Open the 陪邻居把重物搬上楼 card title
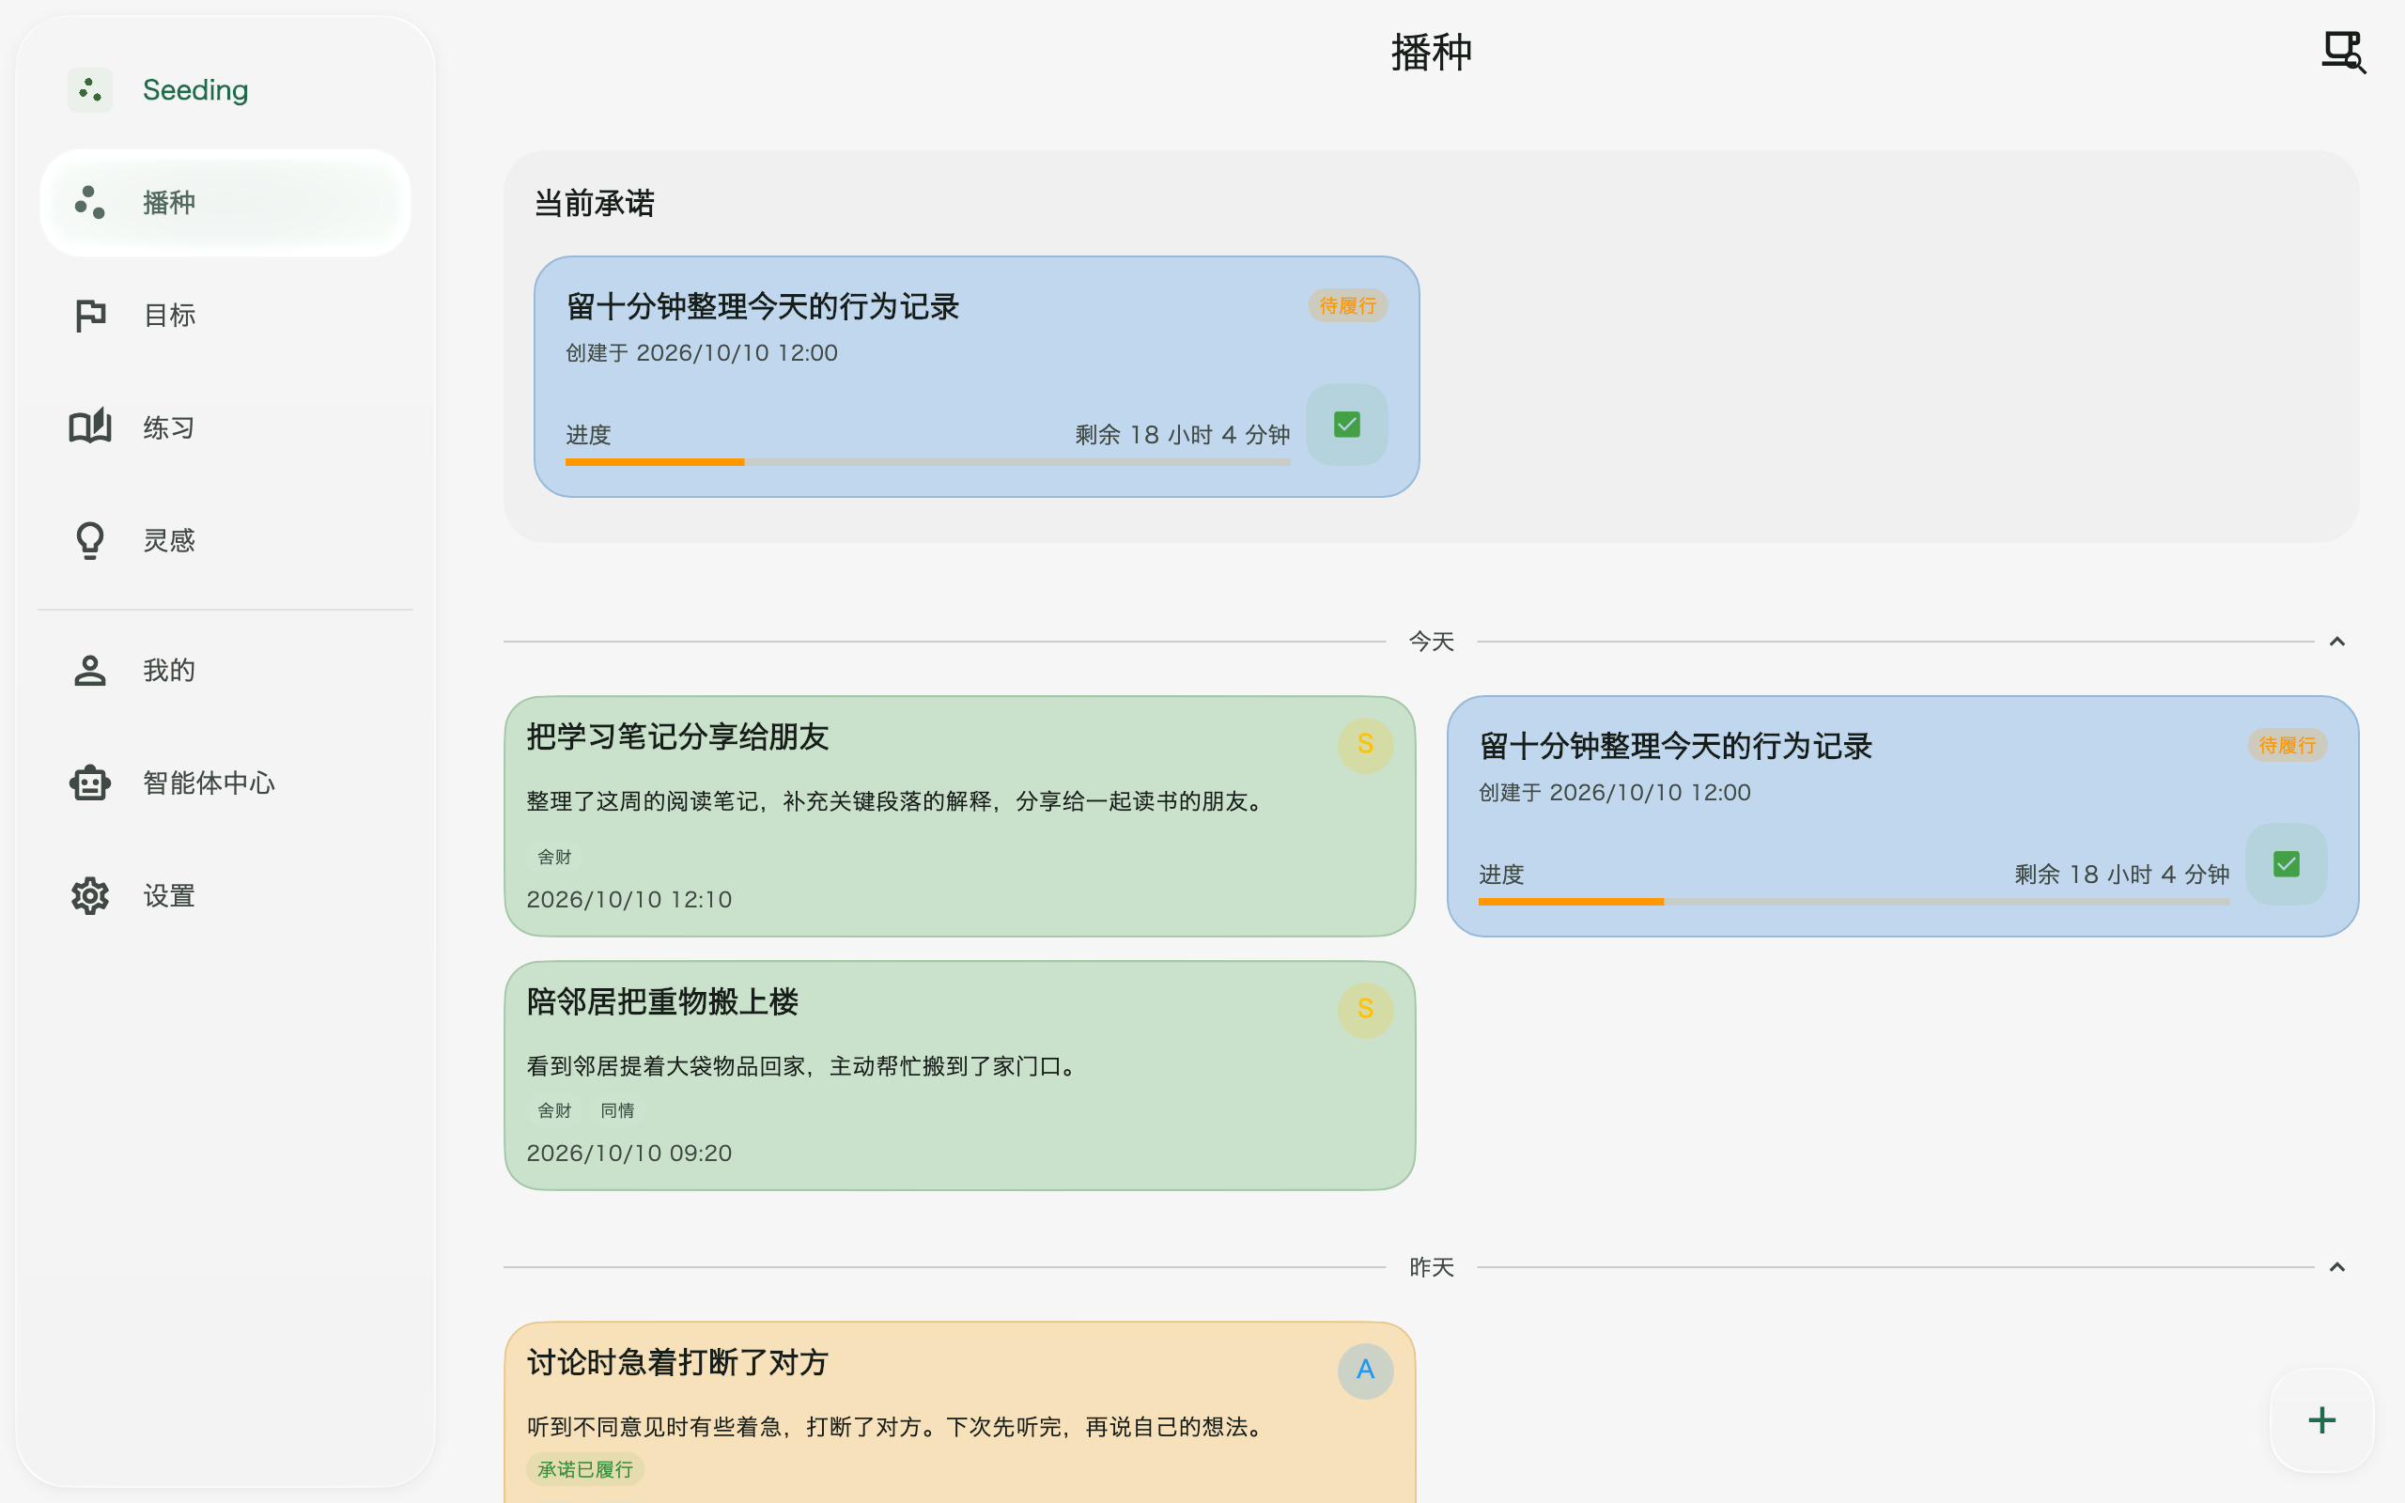This screenshot has height=1503, width=2405. point(663,1002)
